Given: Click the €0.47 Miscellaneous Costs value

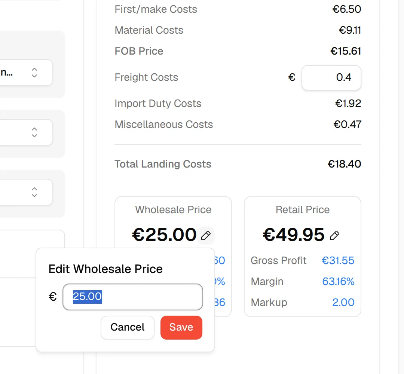Looking at the screenshot, I should point(347,125).
